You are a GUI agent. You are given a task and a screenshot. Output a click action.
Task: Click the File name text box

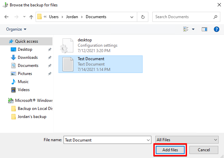click(x=105, y=140)
